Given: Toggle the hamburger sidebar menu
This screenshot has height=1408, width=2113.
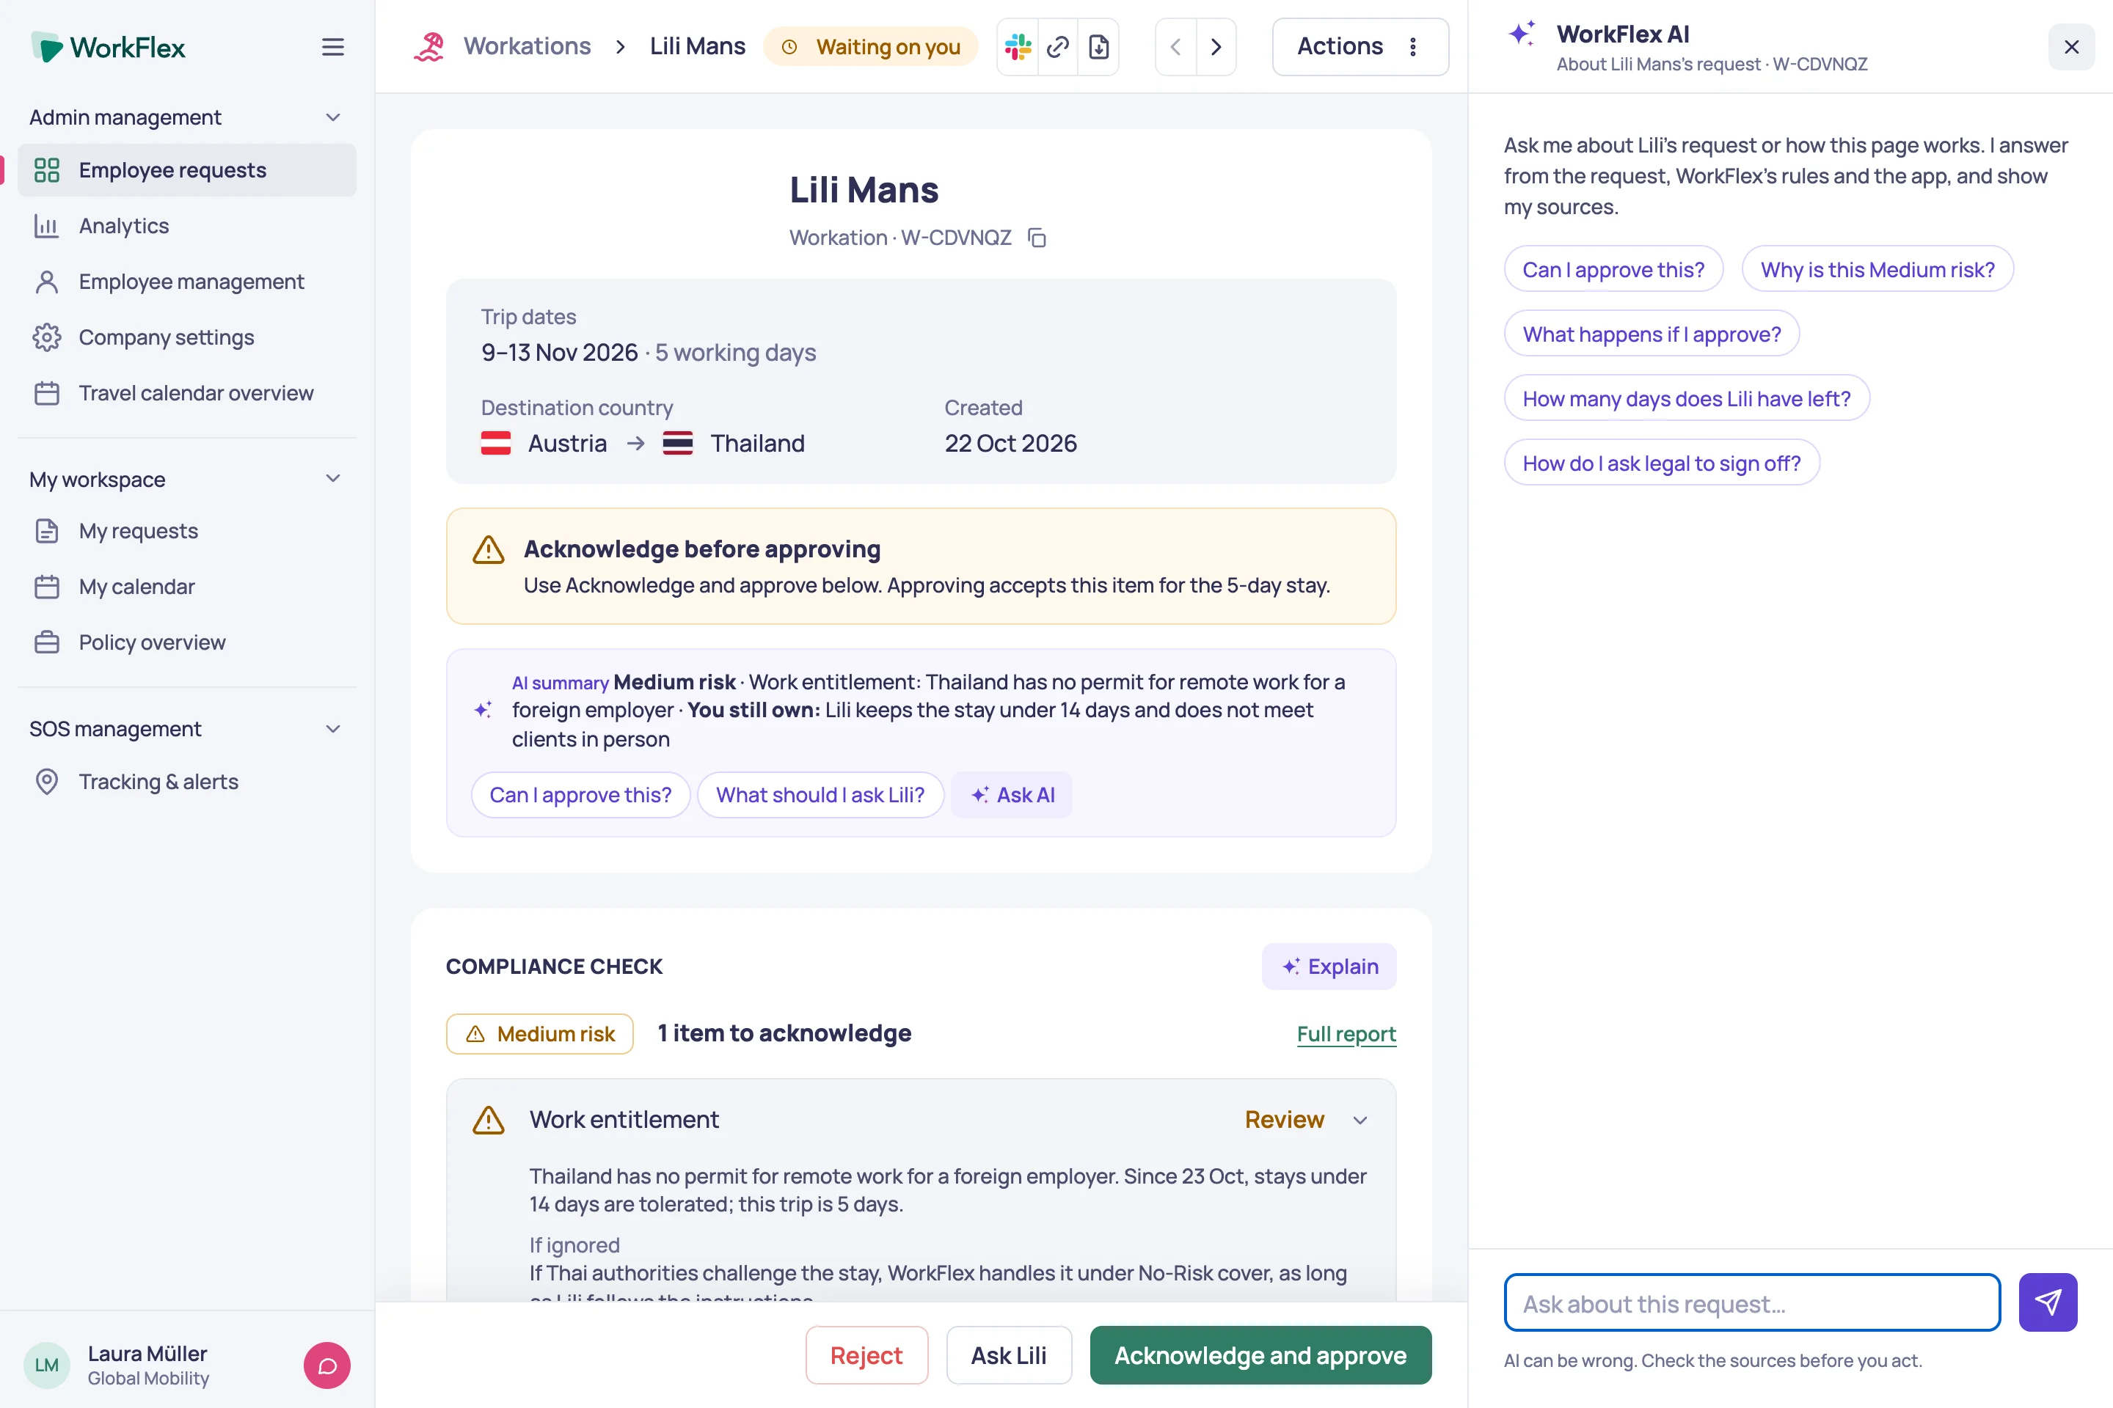Looking at the screenshot, I should [332, 47].
